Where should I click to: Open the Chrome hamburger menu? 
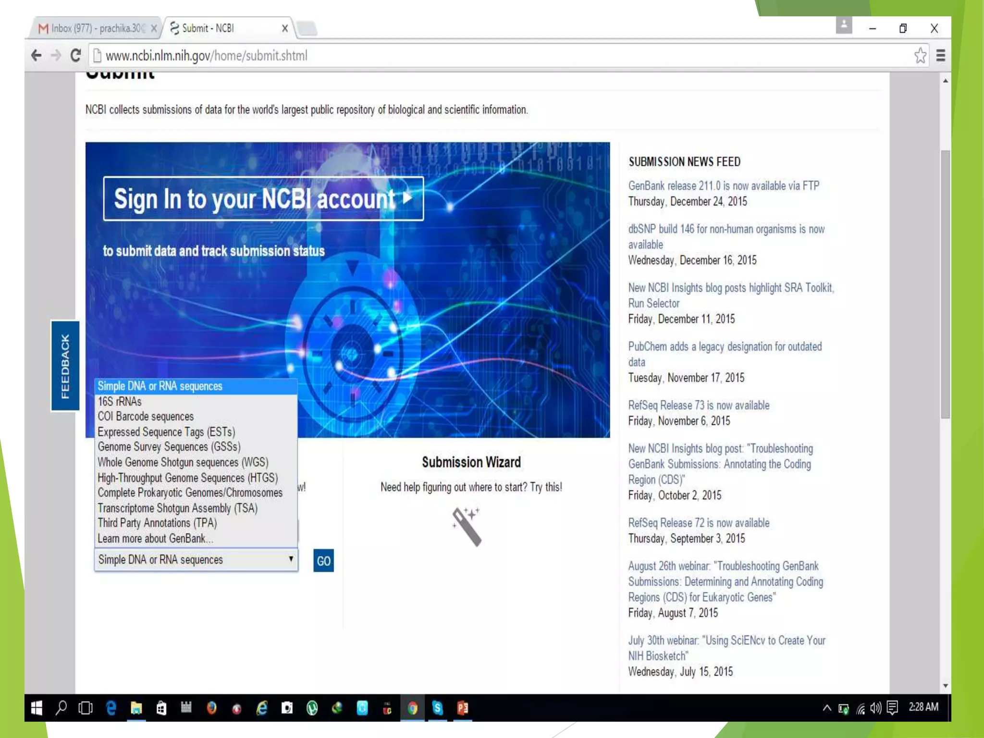point(940,56)
